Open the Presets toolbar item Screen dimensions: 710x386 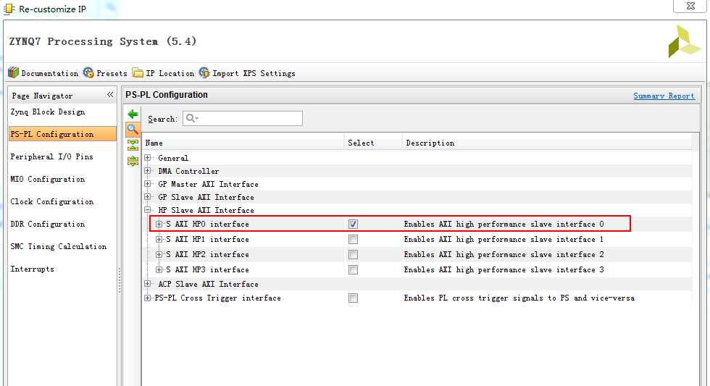point(106,73)
